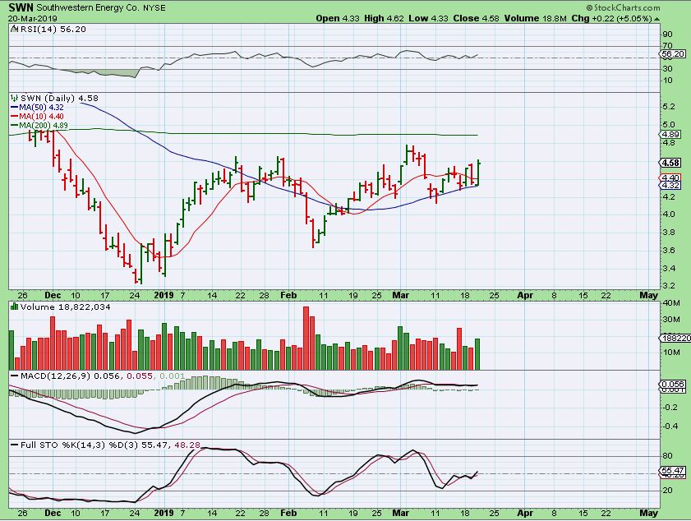This screenshot has height=521, width=691.
Task: Click the candlestick icon beside SWN (Daily)
Action: (x=15, y=98)
